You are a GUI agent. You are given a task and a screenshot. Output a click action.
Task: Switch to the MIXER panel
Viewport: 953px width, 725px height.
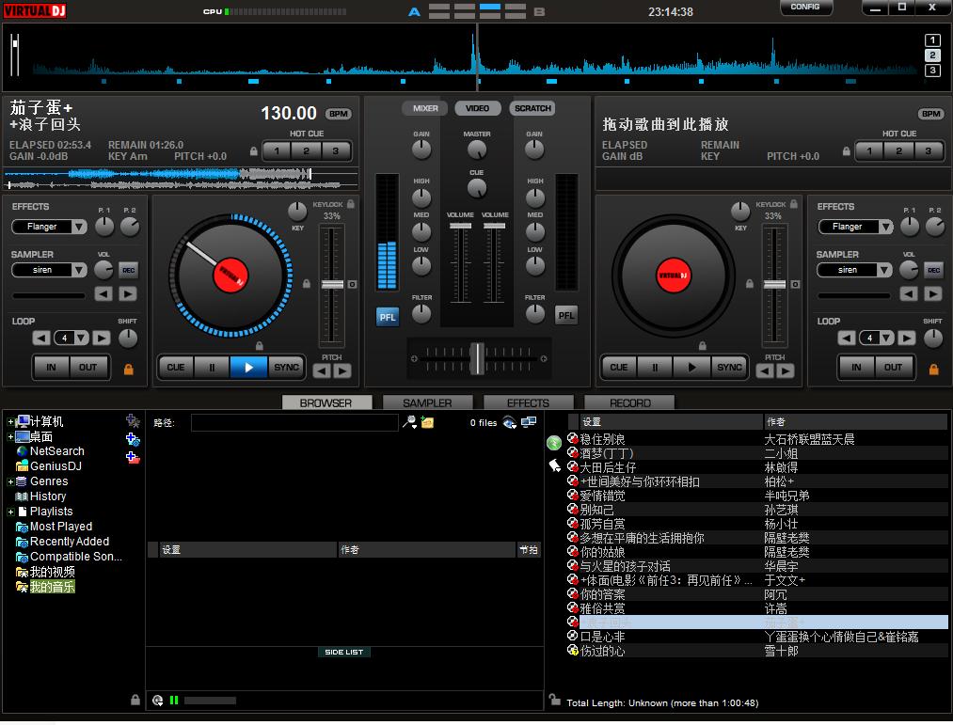425,108
